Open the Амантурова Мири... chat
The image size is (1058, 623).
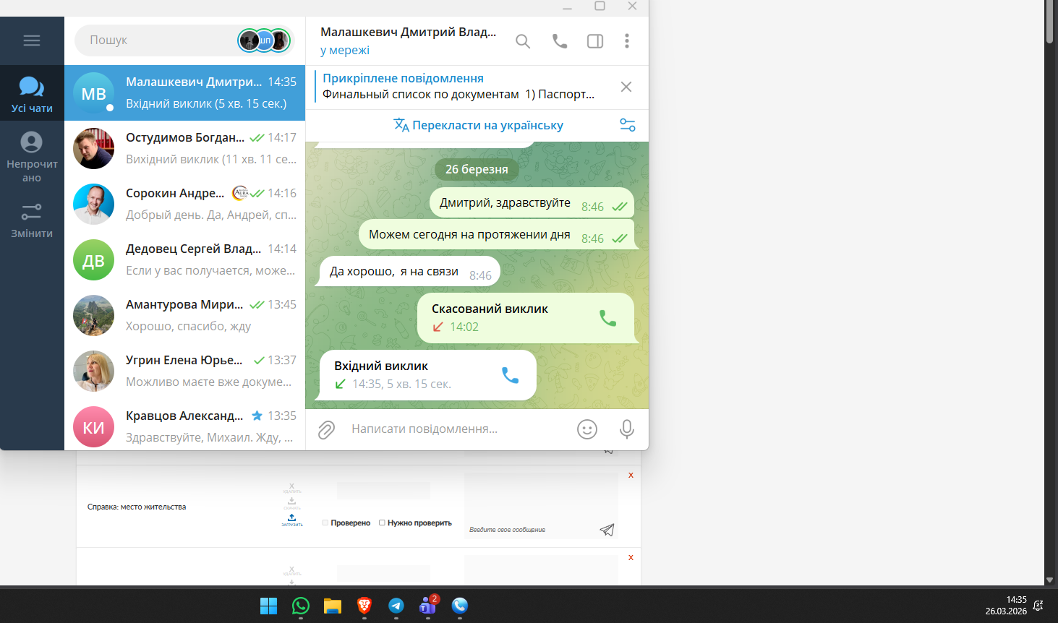click(x=185, y=315)
